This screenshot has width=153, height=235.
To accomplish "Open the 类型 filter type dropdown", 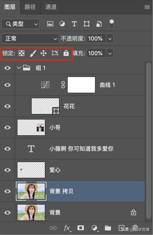I will [21, 24].
